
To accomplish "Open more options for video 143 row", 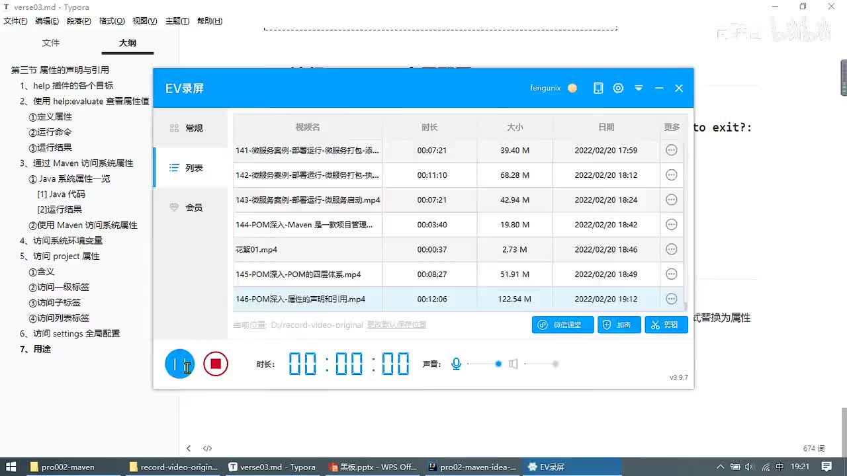I will coord(672,200).
